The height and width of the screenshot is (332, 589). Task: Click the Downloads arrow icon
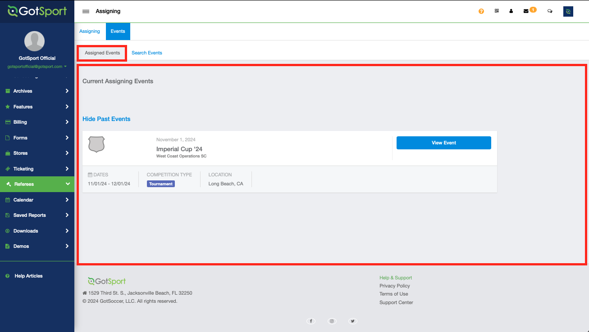(8, 231)
